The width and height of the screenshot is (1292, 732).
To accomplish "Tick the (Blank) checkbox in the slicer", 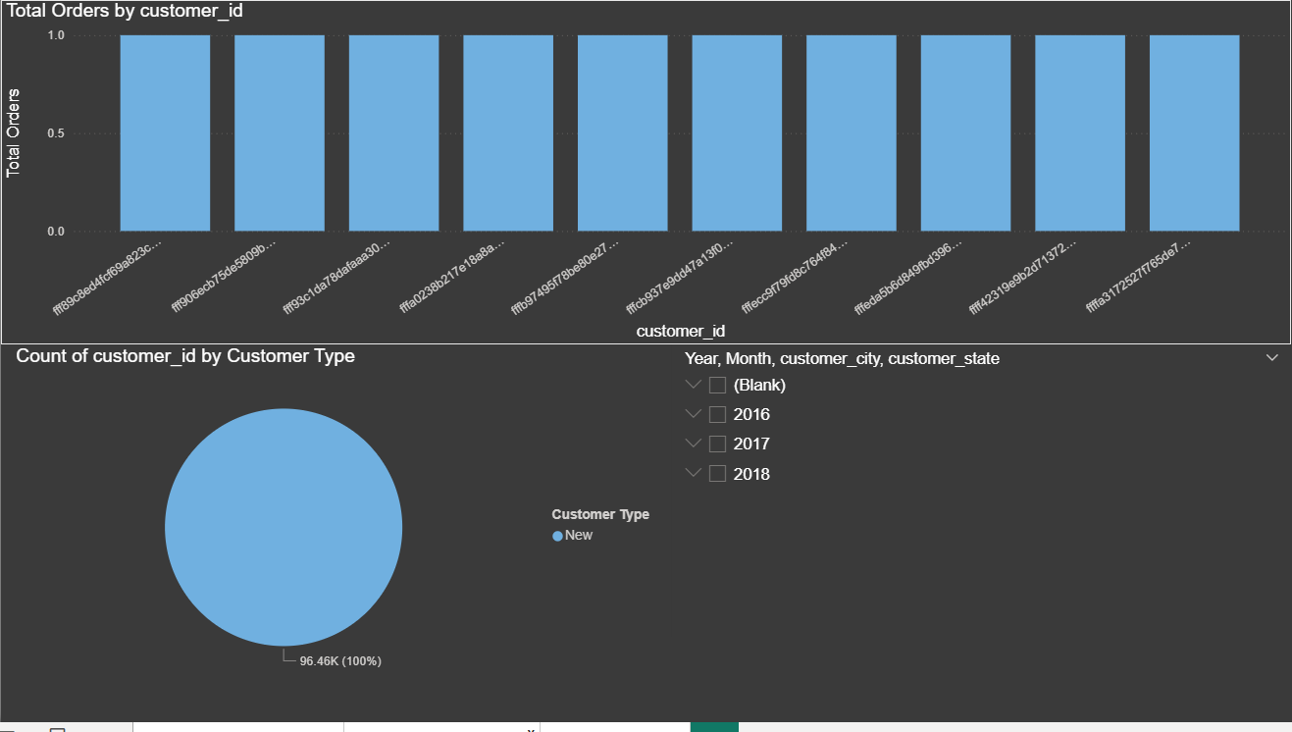I will click(x=717, y=385).
